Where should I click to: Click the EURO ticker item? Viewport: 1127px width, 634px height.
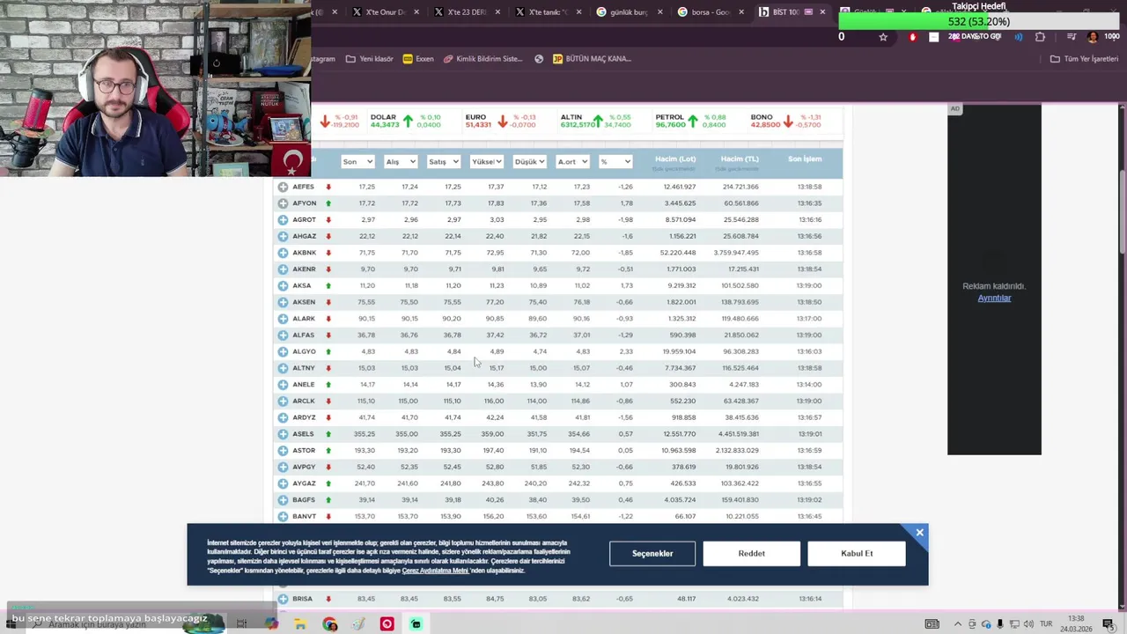[x=500, y=121]
